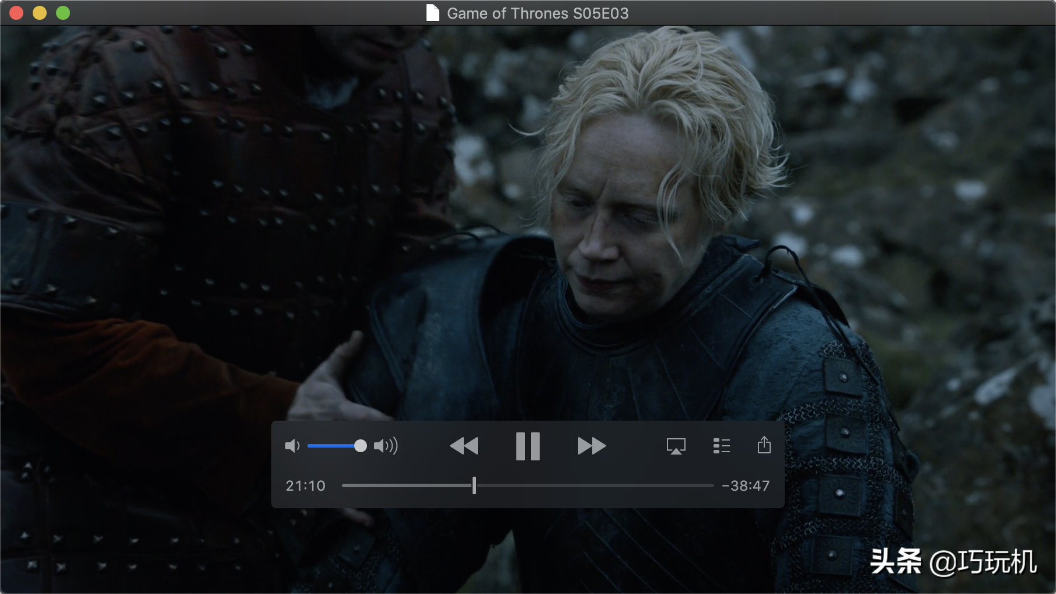Click the blue volume slider track

pos(331,446)
